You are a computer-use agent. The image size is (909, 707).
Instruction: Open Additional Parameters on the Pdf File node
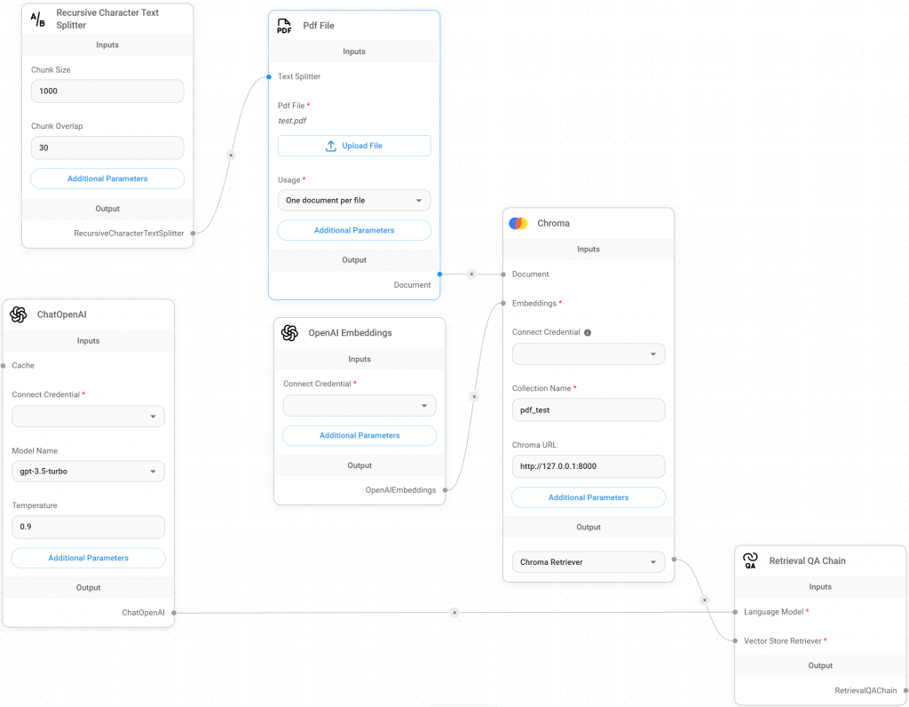354,230
